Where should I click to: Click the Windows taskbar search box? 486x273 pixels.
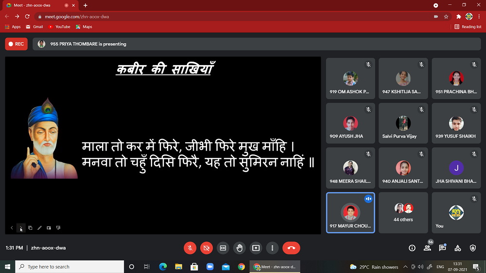[69, 267]
